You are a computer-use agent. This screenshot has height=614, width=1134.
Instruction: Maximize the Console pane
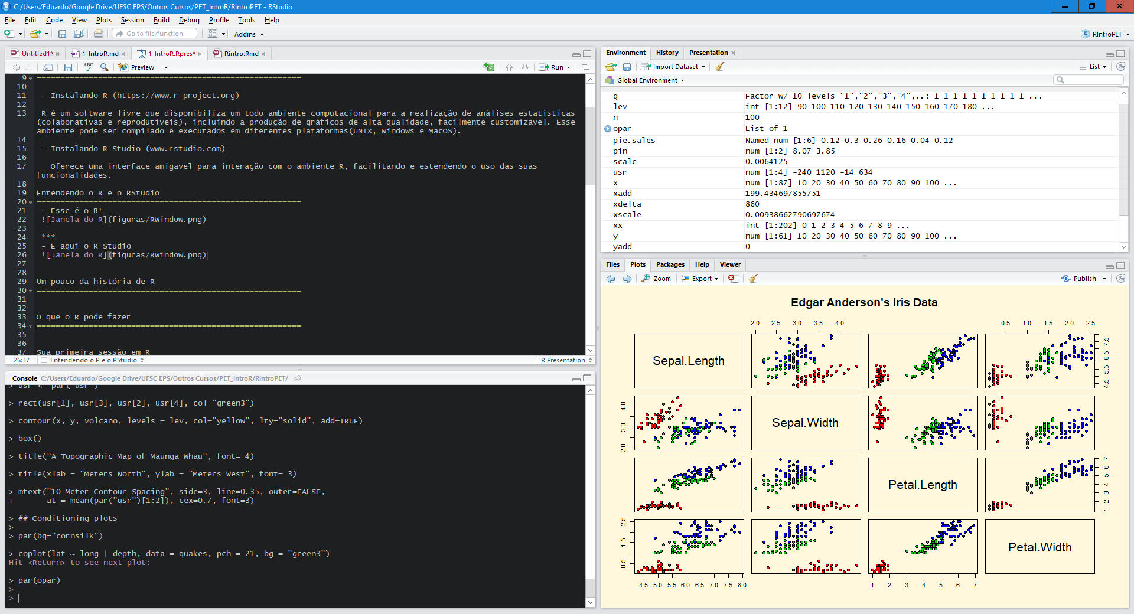[587, 378]
